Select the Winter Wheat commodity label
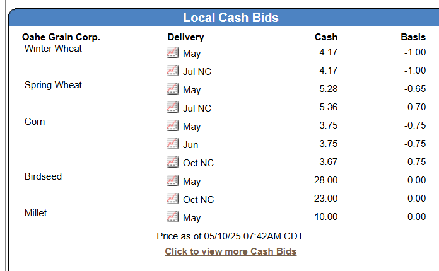 pos(53,49)
